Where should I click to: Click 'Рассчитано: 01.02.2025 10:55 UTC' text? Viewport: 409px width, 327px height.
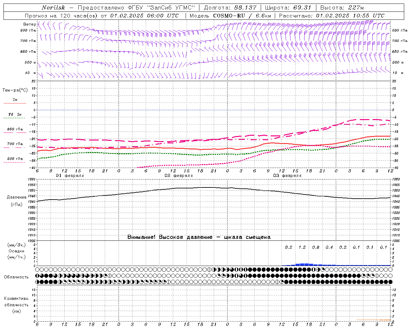(332, 16)
